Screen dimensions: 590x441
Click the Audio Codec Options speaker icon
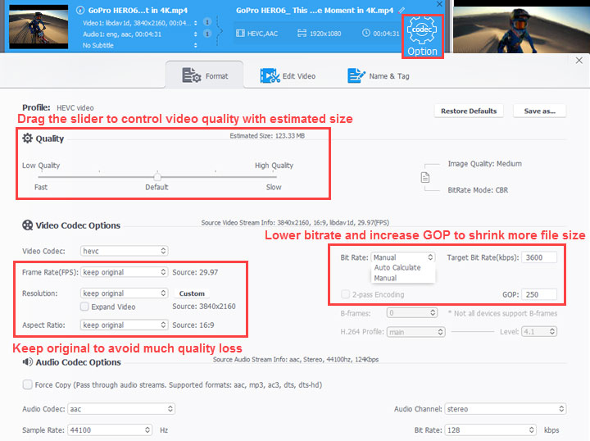[x=27, y=362]
